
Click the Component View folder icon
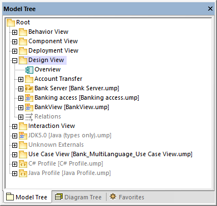coord(23,42)
